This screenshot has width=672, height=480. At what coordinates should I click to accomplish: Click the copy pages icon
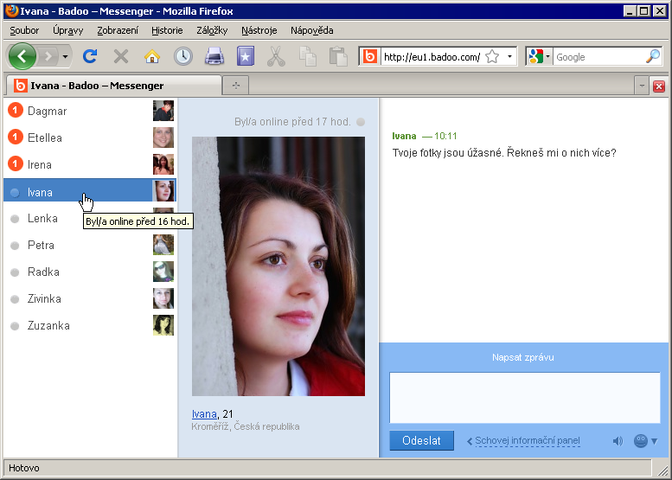(308, 56)
